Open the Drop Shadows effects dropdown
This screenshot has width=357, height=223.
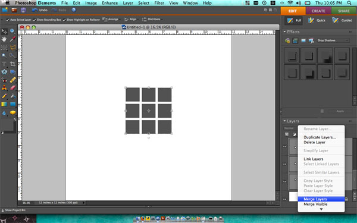(x=333, y=40)
